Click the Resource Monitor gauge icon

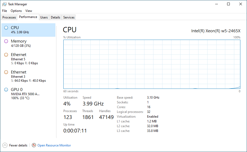34,145
